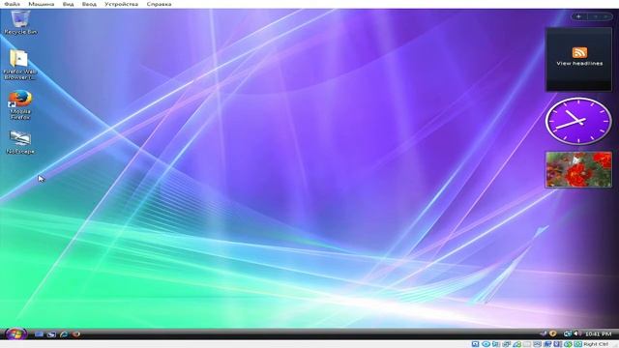Screen dimensions: 619x348
Task: Open the Ввод menu
Action: tap(89, 4)
